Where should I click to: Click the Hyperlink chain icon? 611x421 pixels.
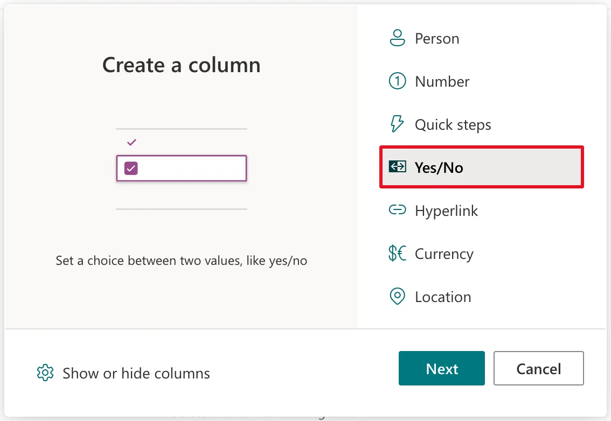pos(398,210)
